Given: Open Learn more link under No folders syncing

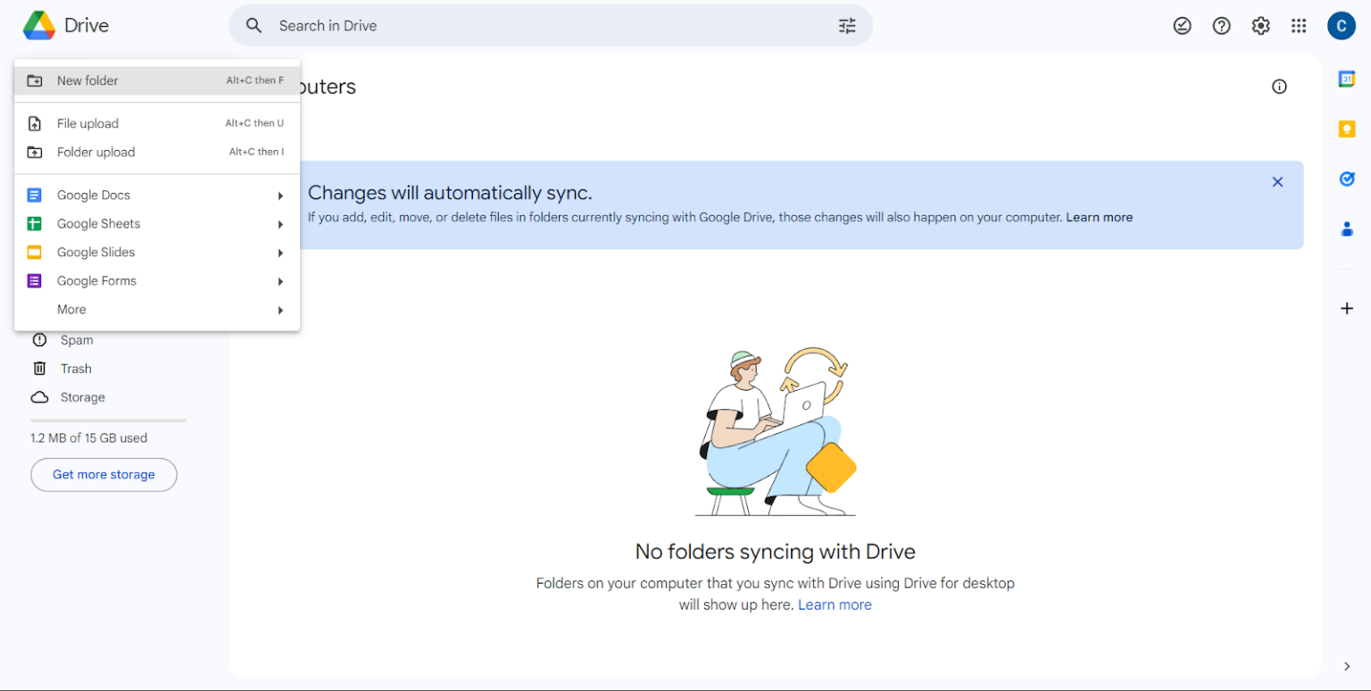Looking at the screenshot, I should (x=835, y=604).
